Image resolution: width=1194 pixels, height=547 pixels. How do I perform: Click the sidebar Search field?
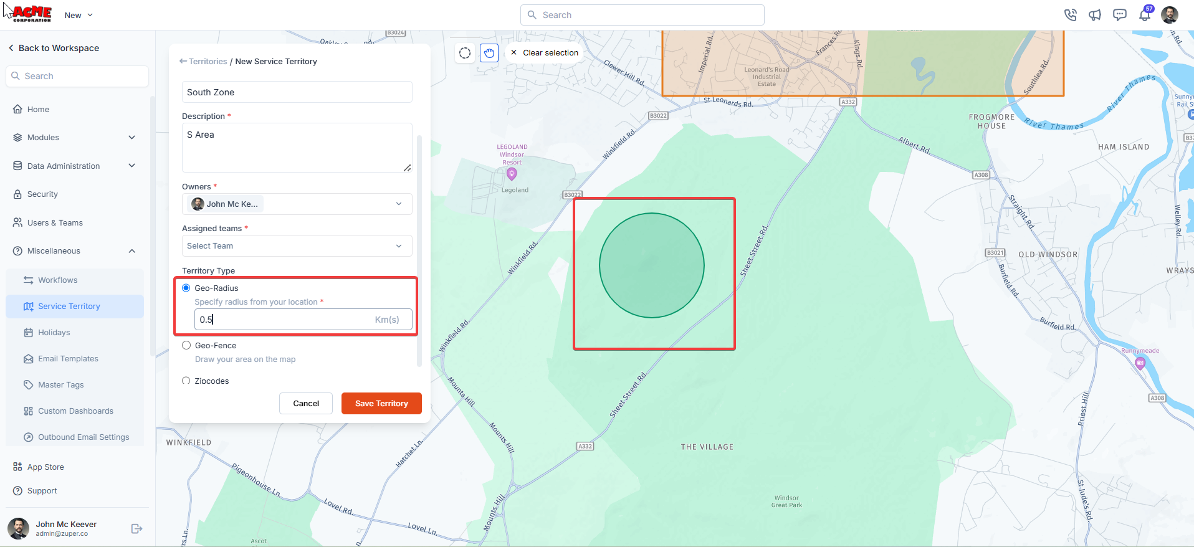tap(77, 76)
